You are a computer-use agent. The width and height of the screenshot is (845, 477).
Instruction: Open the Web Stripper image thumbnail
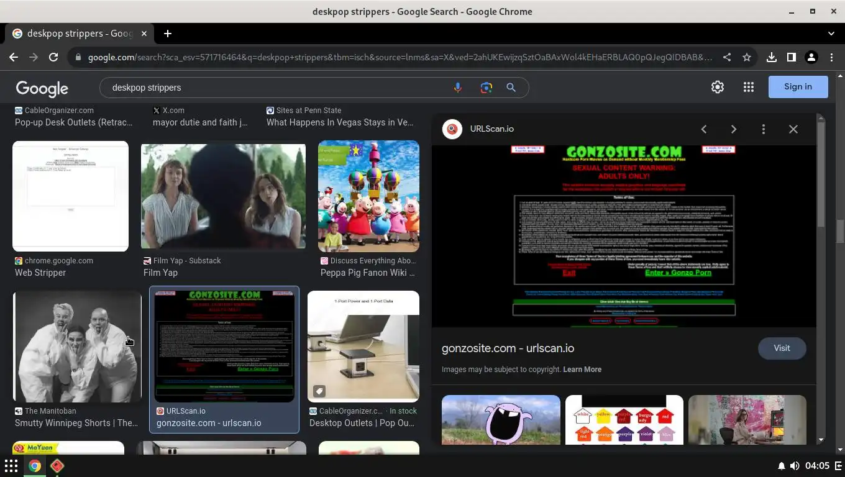coord(70,196)
